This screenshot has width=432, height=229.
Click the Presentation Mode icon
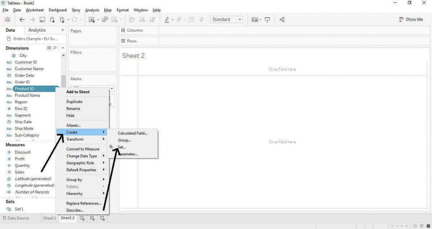click(x=267, y=20)
